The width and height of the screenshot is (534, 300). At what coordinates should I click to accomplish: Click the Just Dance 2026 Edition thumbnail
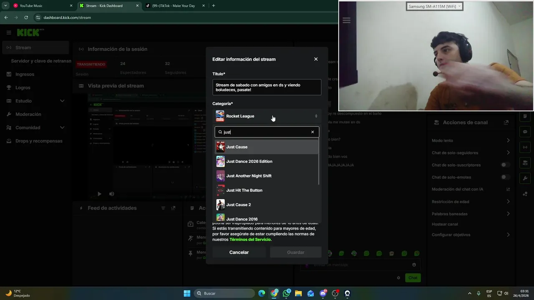pos(220,161)
